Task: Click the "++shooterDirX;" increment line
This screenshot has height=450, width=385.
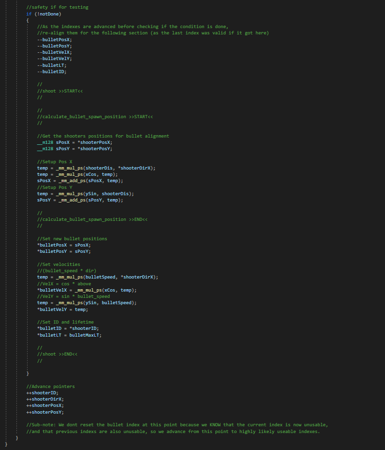Action: pyautogui.click(x=45, y=399)
